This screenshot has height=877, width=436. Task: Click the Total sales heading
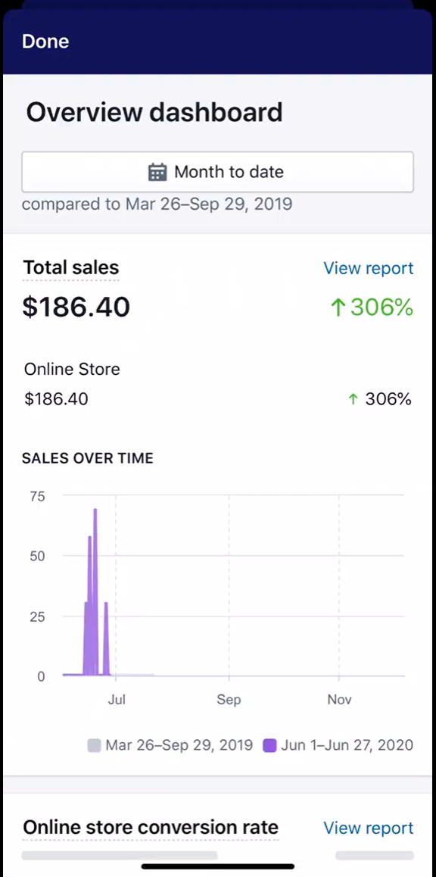click(70, 268)
